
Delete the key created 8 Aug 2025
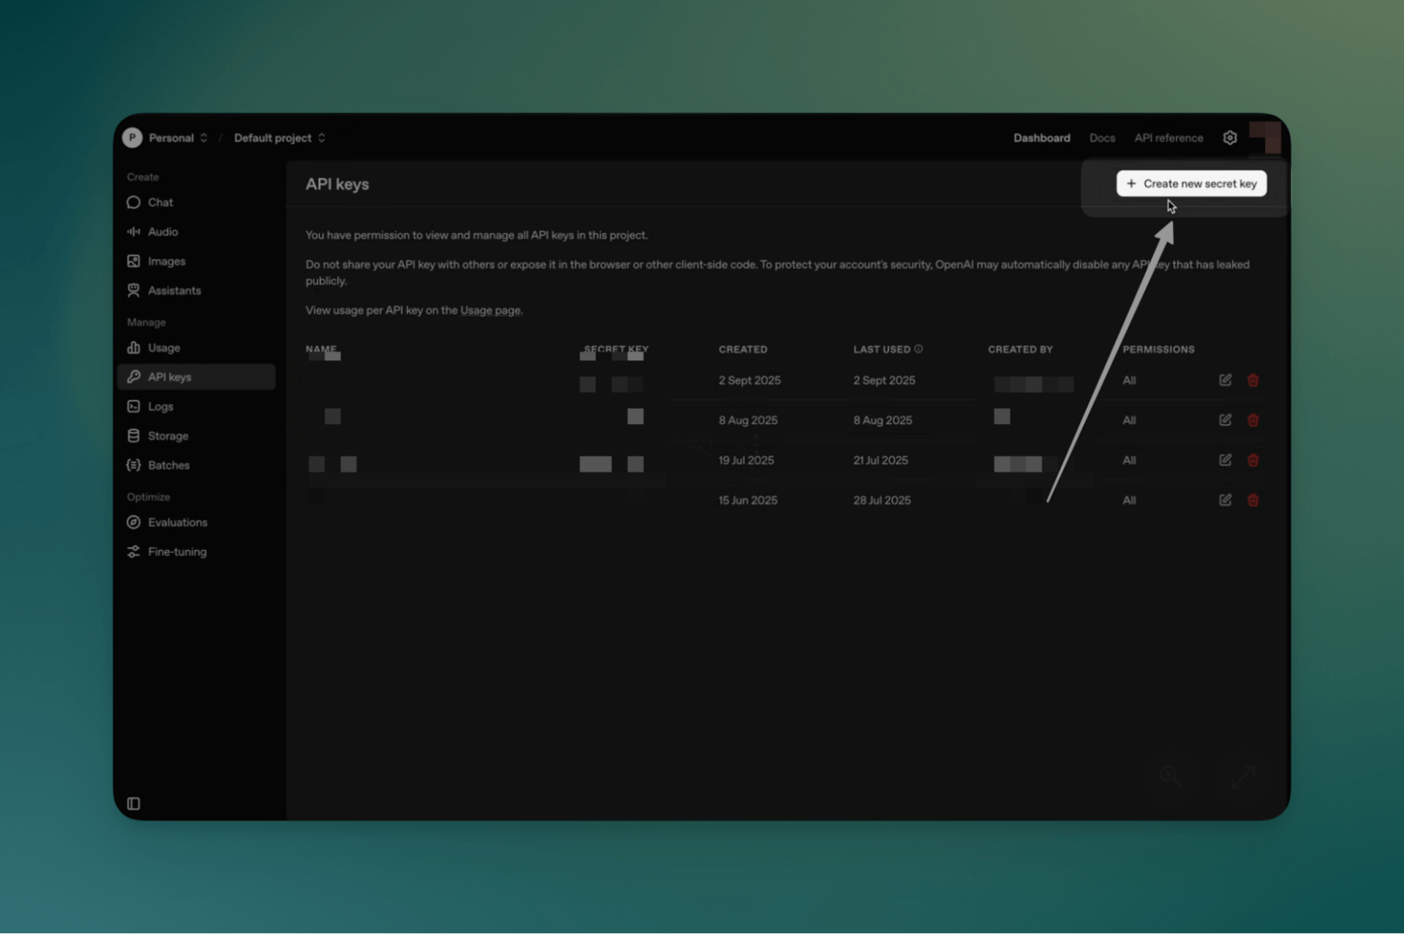coord(1253,420)
